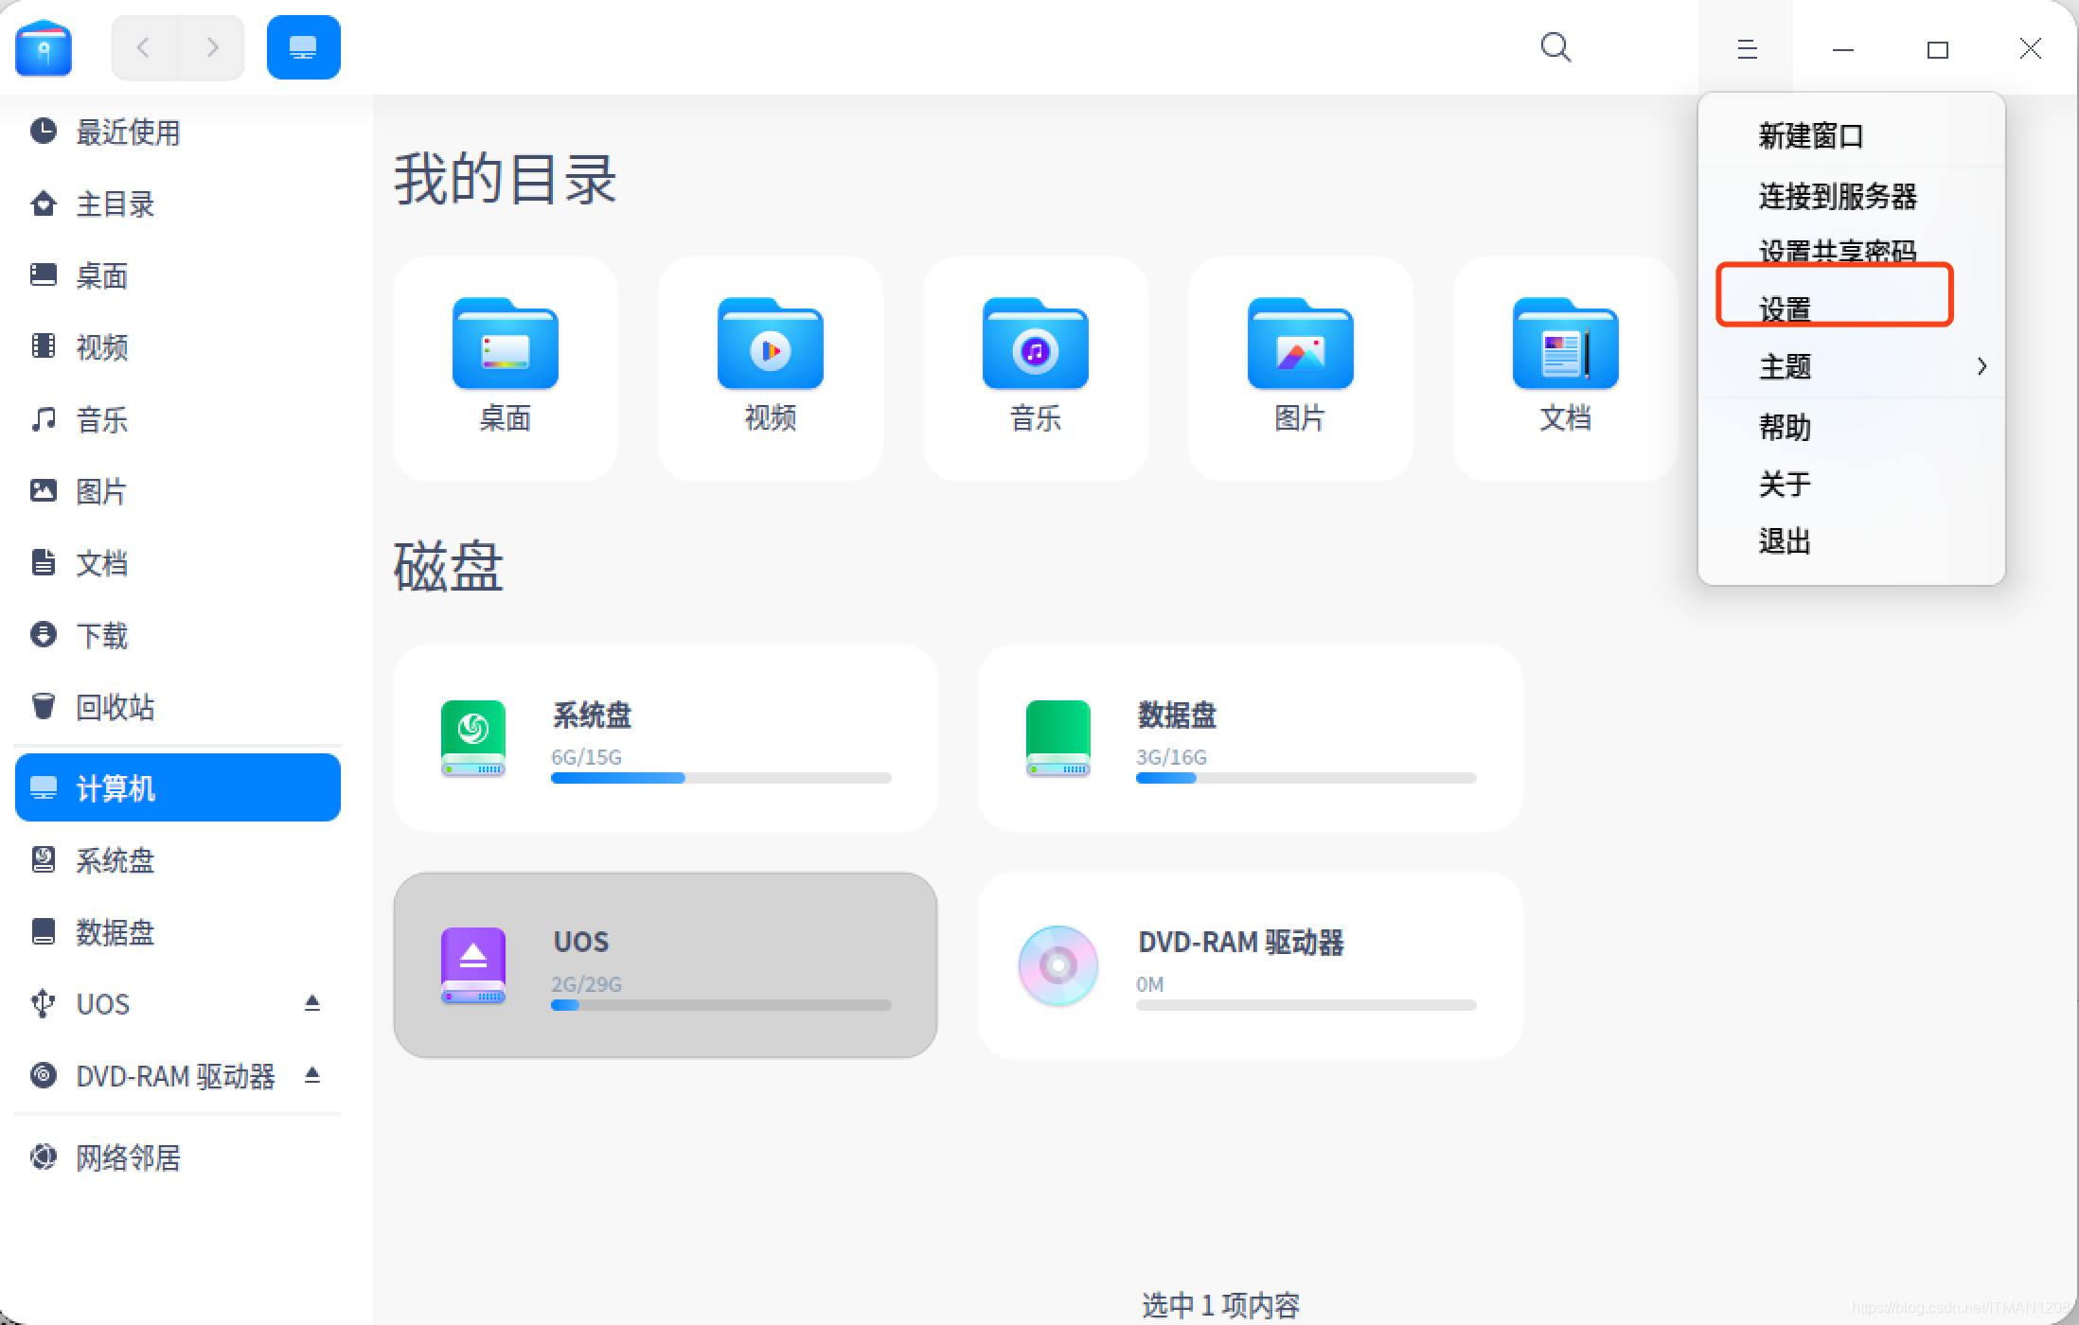This screenshot has height=1325, width=2079.
Task: Eject DVD-RAM drive in sidebar
Action: tap(312, 1075)
